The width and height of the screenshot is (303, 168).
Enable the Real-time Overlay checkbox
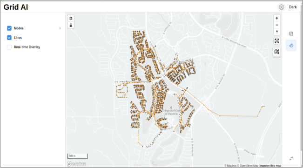pos(9,47)
